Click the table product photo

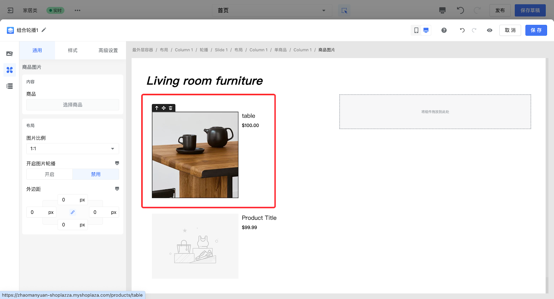pyautogui.click(x=195, y=155)
